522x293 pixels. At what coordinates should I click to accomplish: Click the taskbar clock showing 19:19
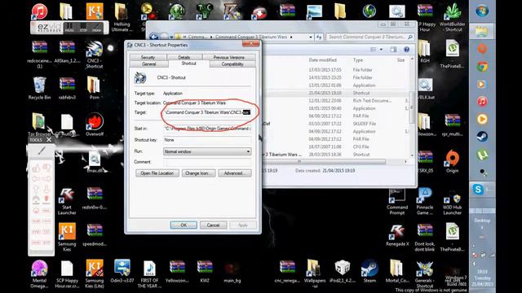click(482, 278)
